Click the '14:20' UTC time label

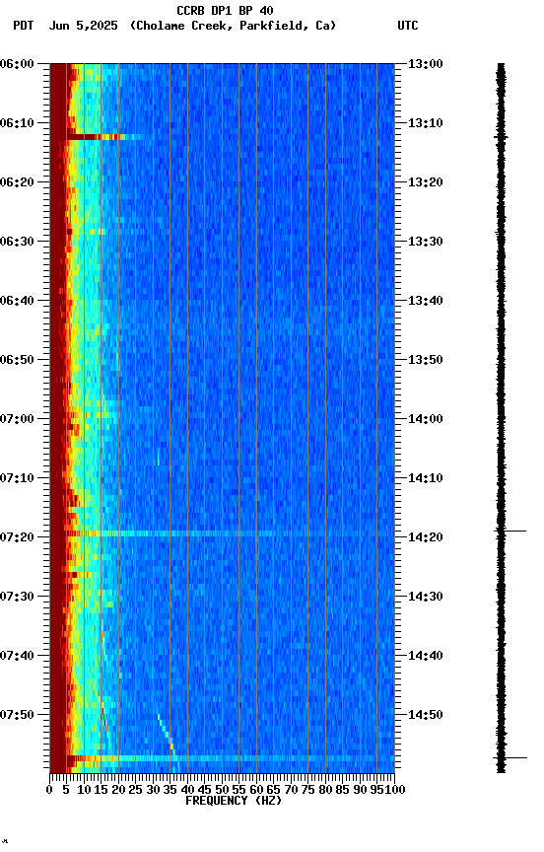(426, 537)
